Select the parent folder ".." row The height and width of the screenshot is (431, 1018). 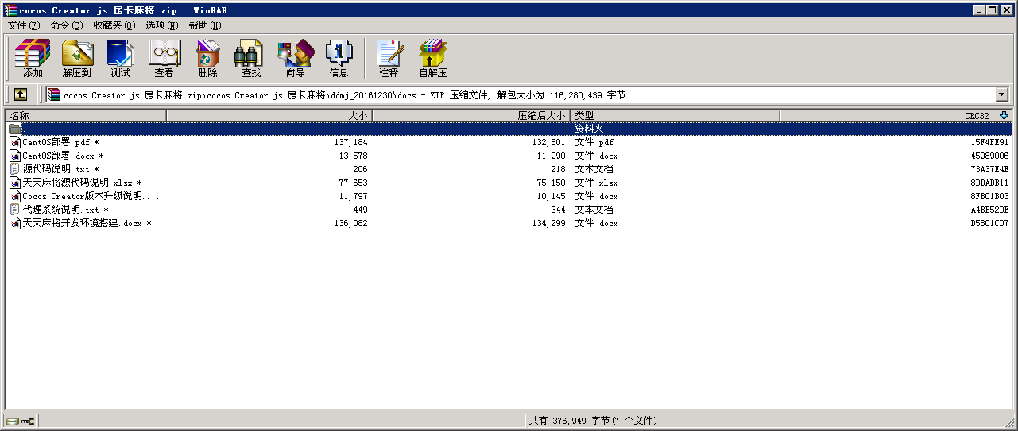pyautogui.click(x=26, y=129)
